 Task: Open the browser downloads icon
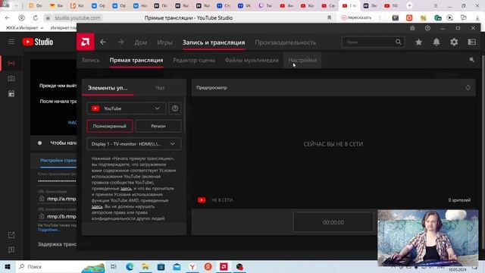477,18
